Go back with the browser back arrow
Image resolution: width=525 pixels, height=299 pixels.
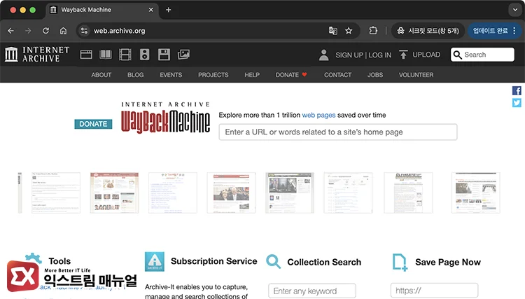[x=10, y=31]
